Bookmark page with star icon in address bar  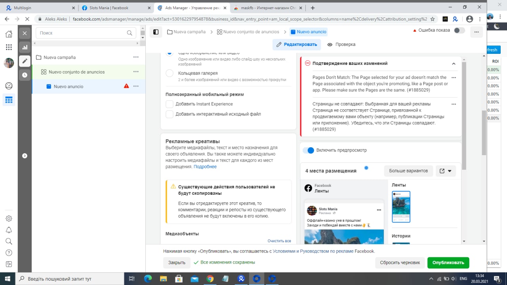click(x=433, y=19)
